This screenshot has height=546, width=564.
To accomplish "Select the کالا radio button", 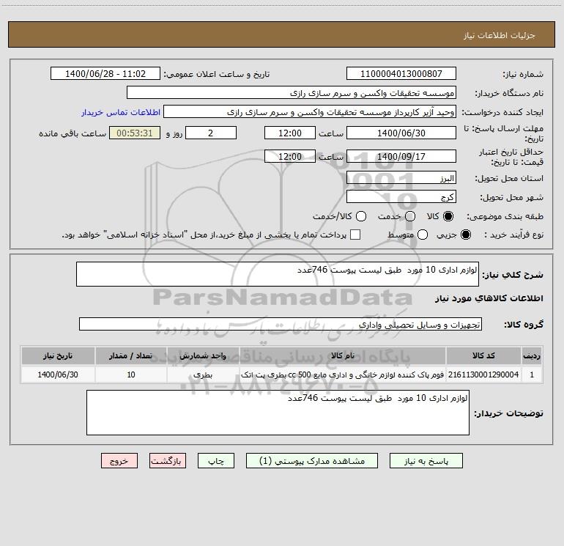I will click(x=448, y=216).
